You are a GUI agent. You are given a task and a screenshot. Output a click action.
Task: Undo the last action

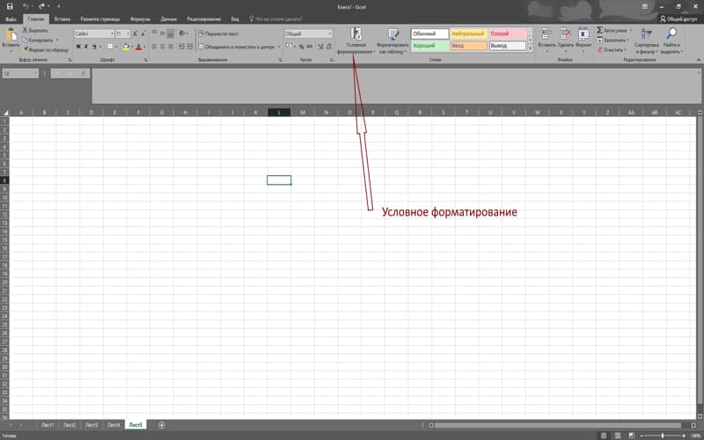(x=26, y=6)
